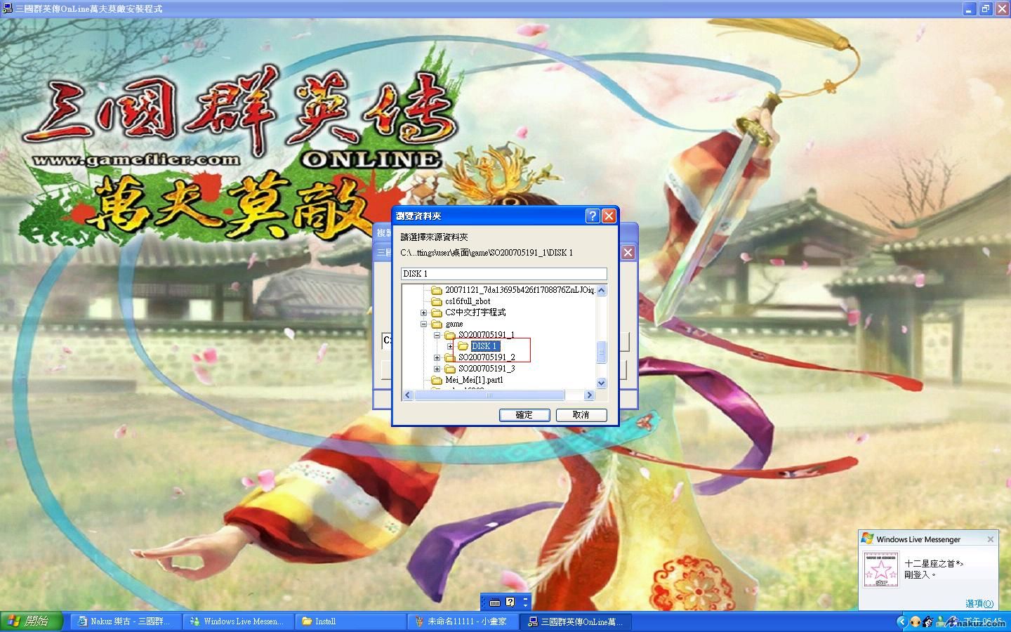Switch to Install folder taskbar item
The height and width of the screenshot is (632, 1011).
350,621
